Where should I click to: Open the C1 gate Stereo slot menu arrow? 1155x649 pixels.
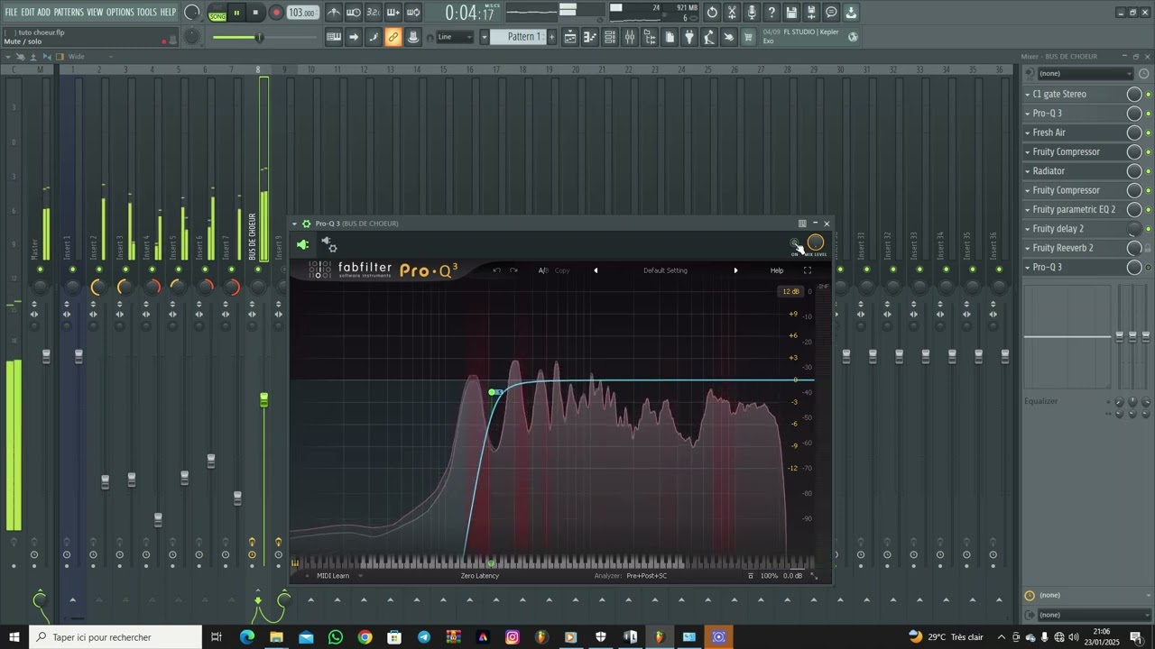click(1028, 94)
